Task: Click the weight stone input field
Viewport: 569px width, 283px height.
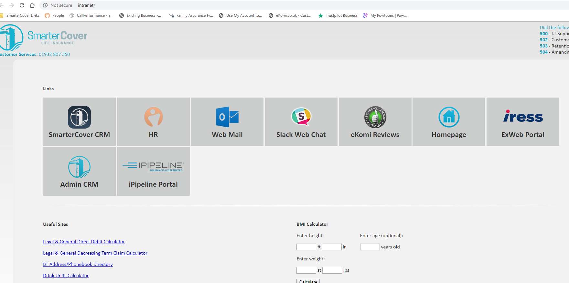Action: point(306,270)
